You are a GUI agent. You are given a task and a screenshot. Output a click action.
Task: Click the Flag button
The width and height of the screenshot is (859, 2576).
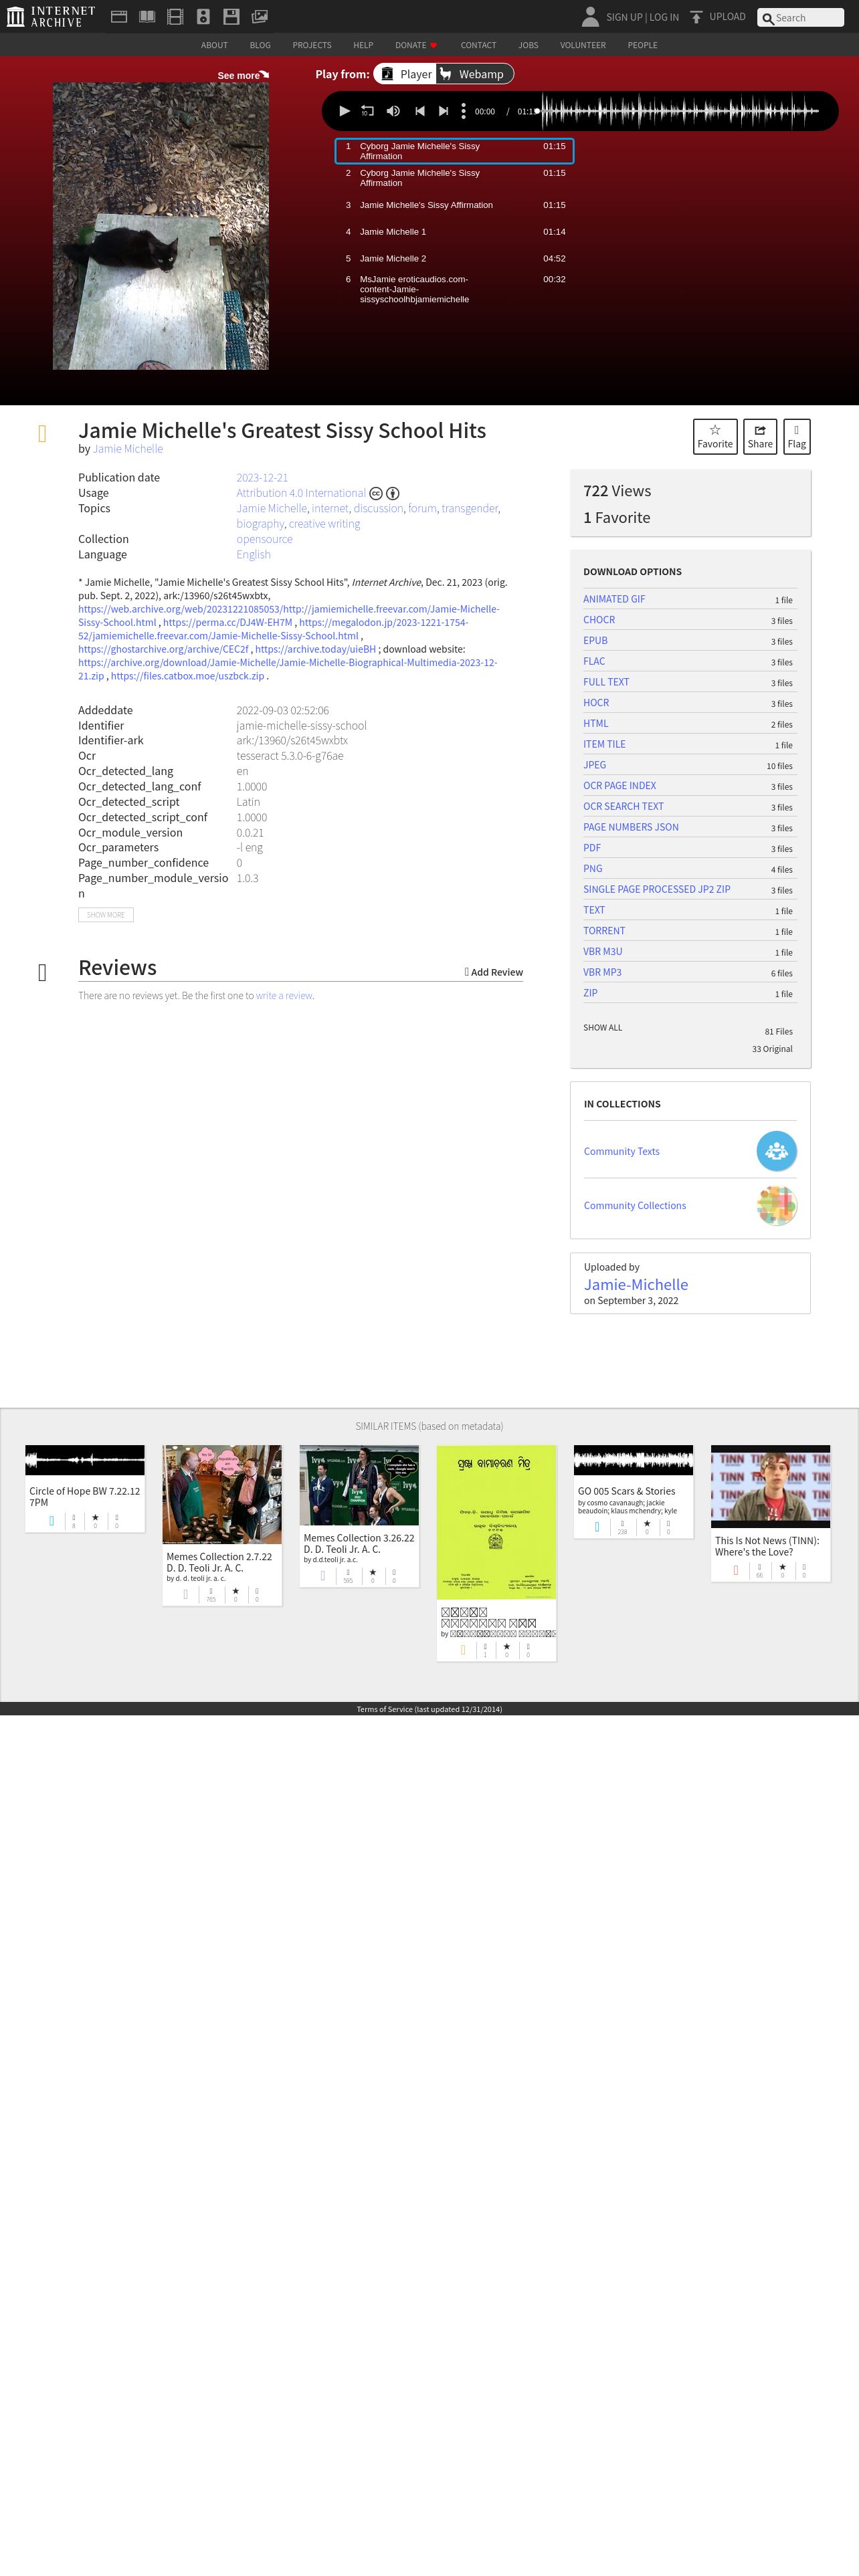[x=796, y=436]
